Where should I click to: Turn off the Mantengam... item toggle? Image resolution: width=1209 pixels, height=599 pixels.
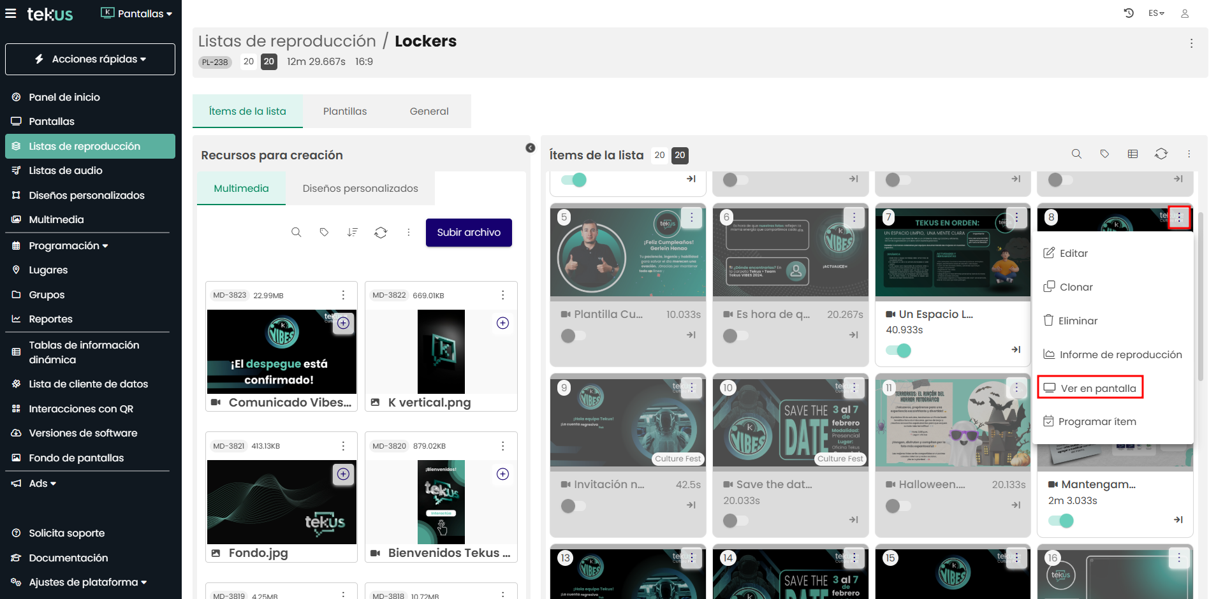point(1060,521)
